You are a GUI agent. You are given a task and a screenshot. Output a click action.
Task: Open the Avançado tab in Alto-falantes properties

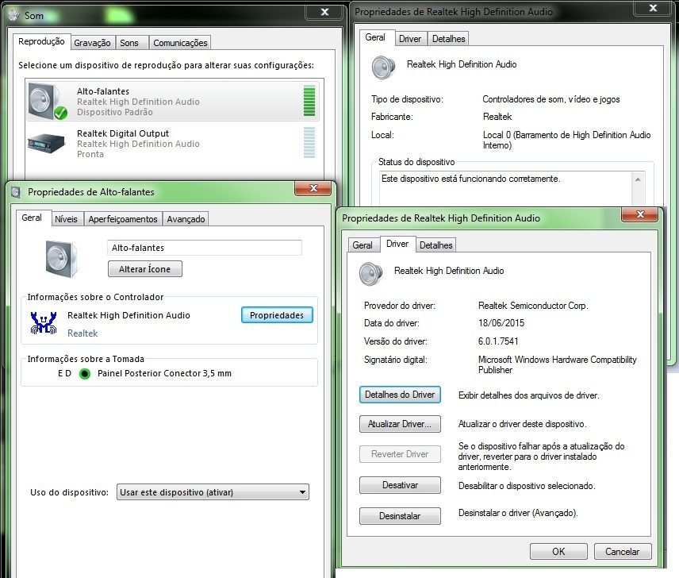coord(186,219)
